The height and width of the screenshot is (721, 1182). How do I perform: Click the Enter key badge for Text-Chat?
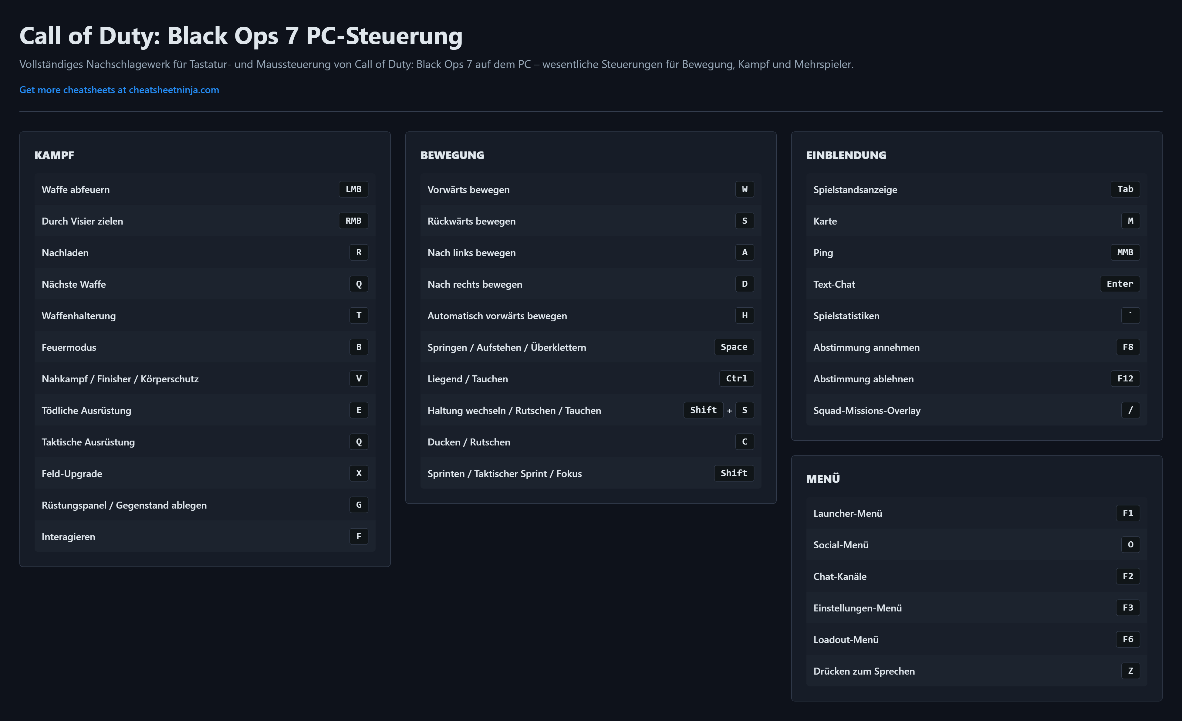click(1120, 284)
